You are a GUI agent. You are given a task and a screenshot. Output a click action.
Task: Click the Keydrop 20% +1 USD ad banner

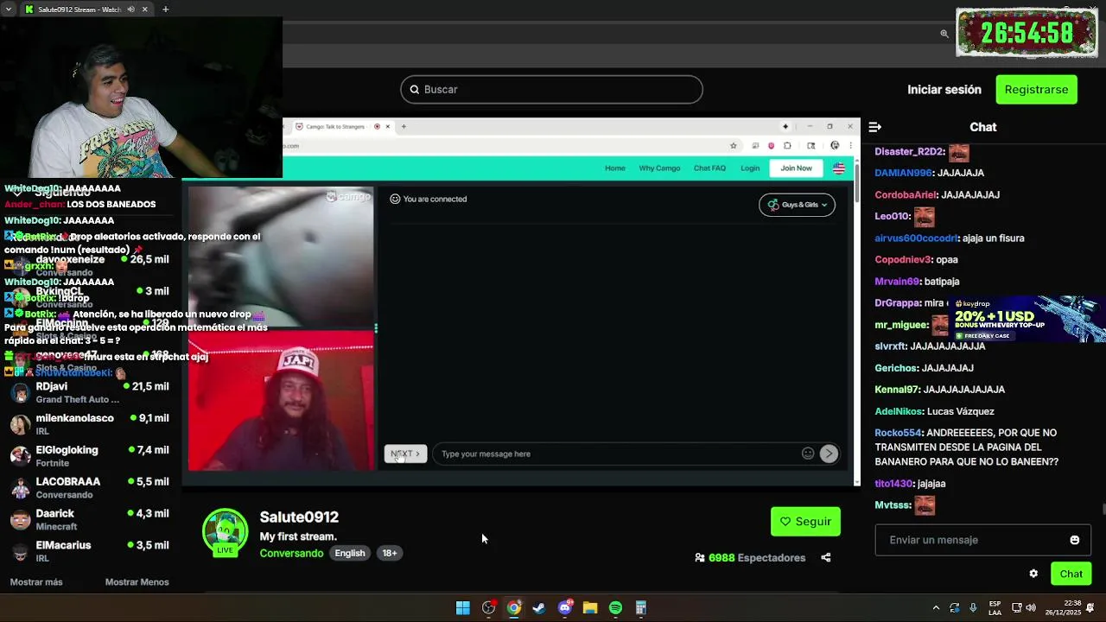click(x=1028, y=320)
